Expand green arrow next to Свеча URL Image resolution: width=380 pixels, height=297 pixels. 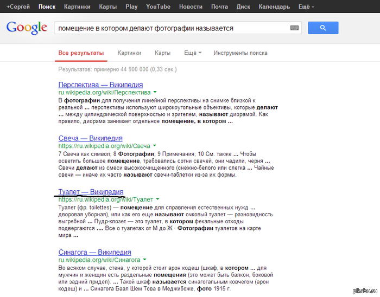coord(155,146)
